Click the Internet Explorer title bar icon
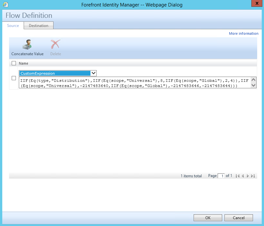Image resolution: width=264 pixels, height=226 pixels. pos(6,5)
